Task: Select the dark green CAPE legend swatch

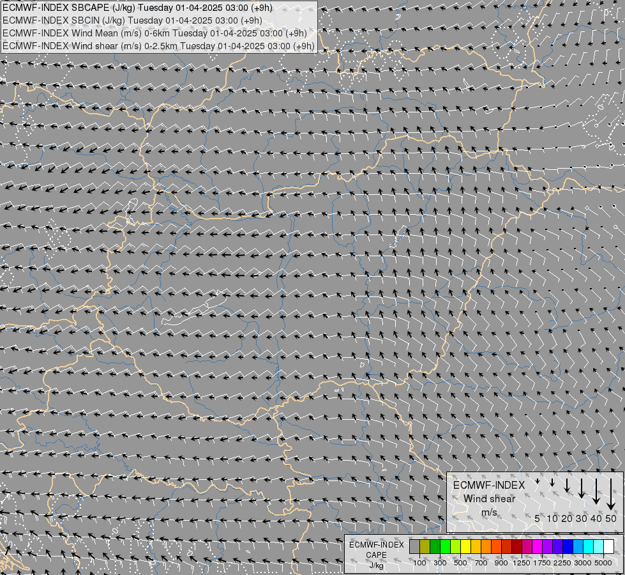Action: tap(435, 546)
